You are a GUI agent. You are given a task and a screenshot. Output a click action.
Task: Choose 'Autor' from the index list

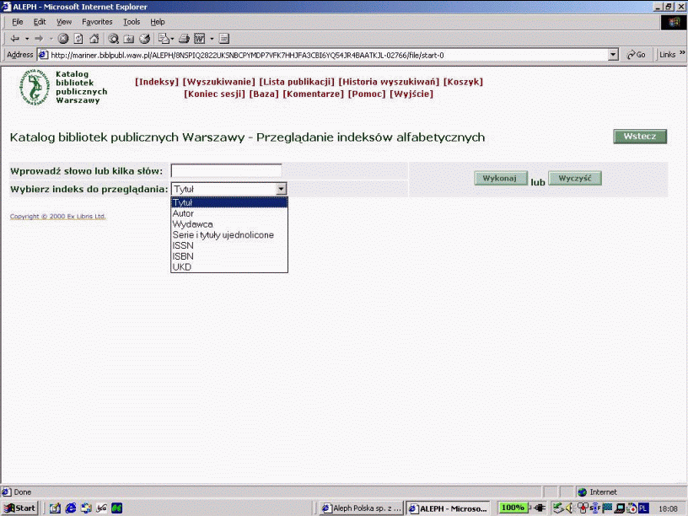point(184,213)
